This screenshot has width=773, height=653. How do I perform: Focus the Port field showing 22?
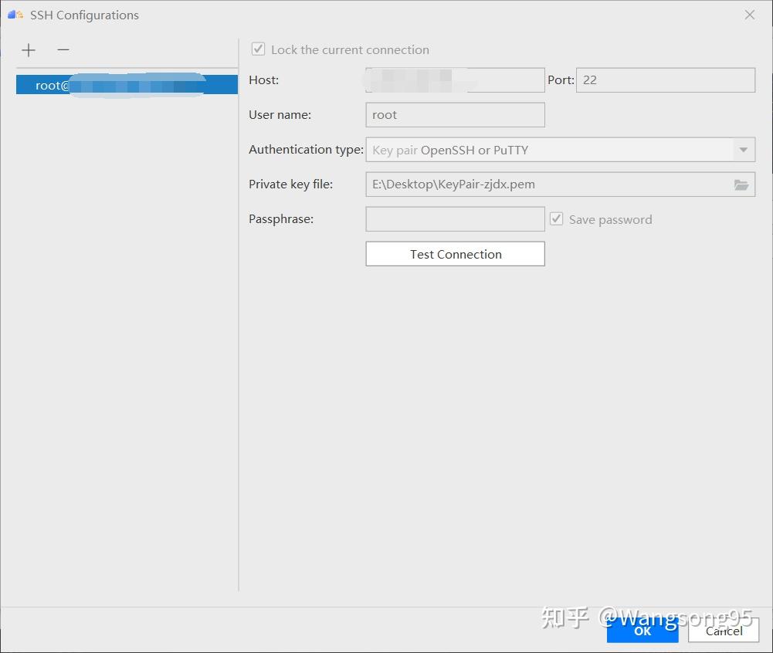[x=666, y=80]
